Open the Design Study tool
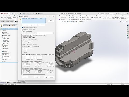 click(x=3, y=16)
